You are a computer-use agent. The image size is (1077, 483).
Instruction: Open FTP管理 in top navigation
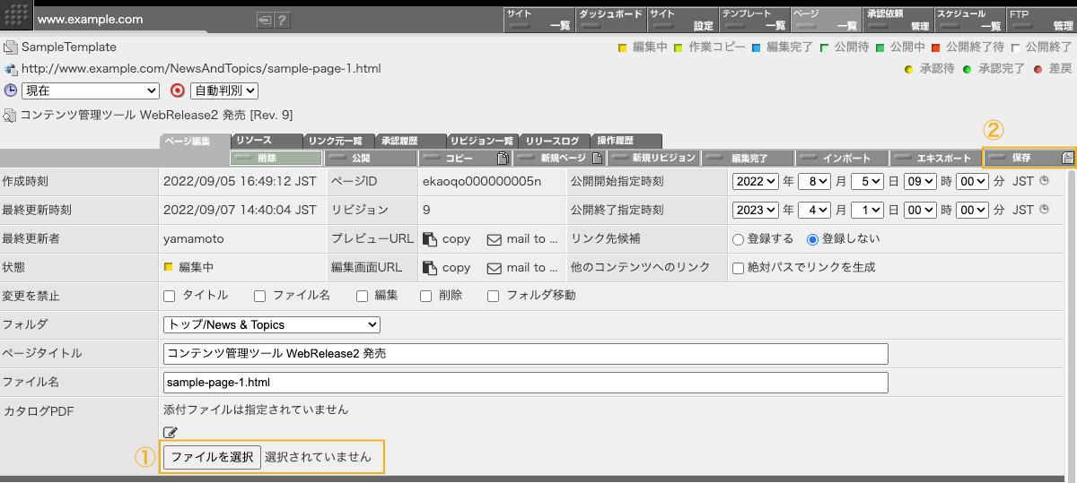click(x=1041, y=20)
